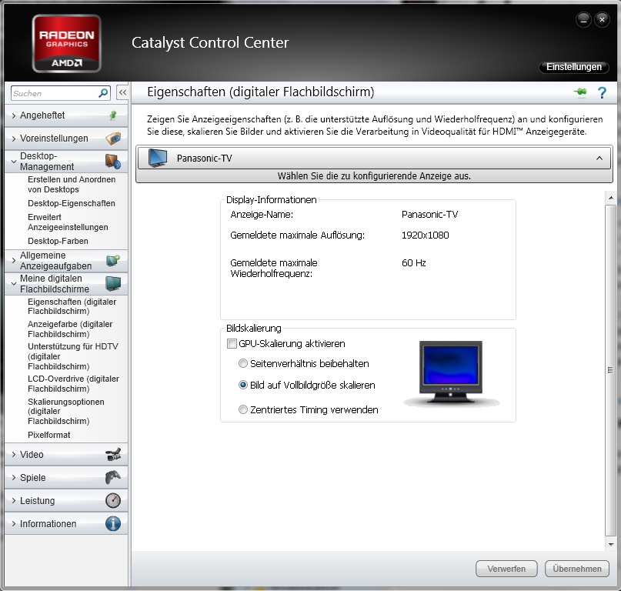Click the Desktop-Management monitor icon
The image size is (621, 591).
[113, 162]
